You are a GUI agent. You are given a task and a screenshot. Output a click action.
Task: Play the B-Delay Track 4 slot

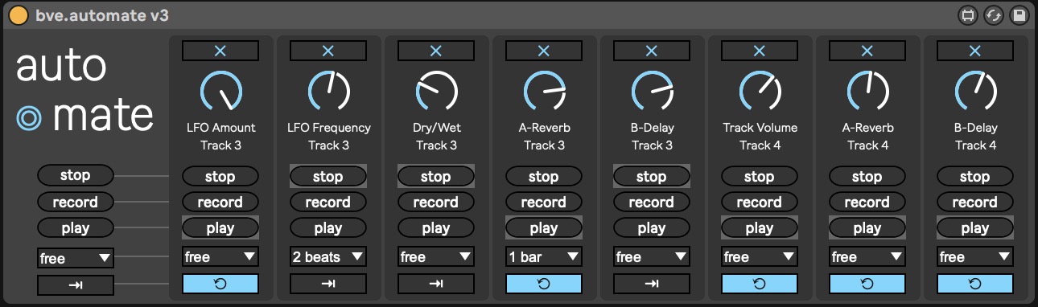coord(975,228)
